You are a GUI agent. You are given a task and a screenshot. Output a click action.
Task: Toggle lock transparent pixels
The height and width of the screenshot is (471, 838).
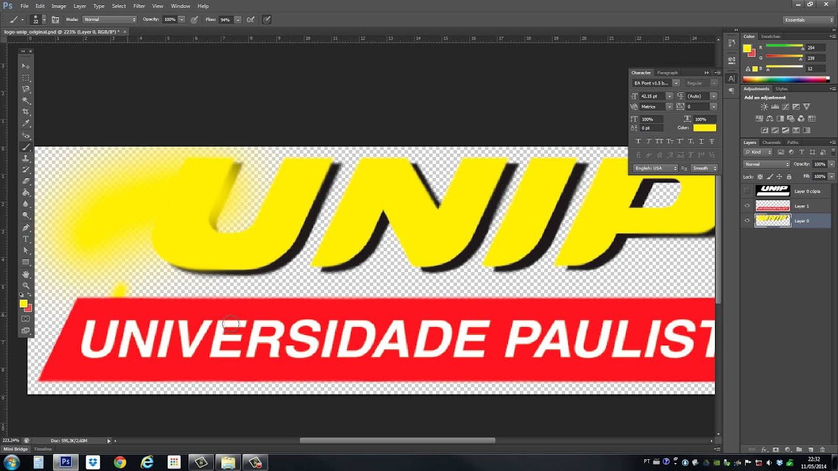761,177
